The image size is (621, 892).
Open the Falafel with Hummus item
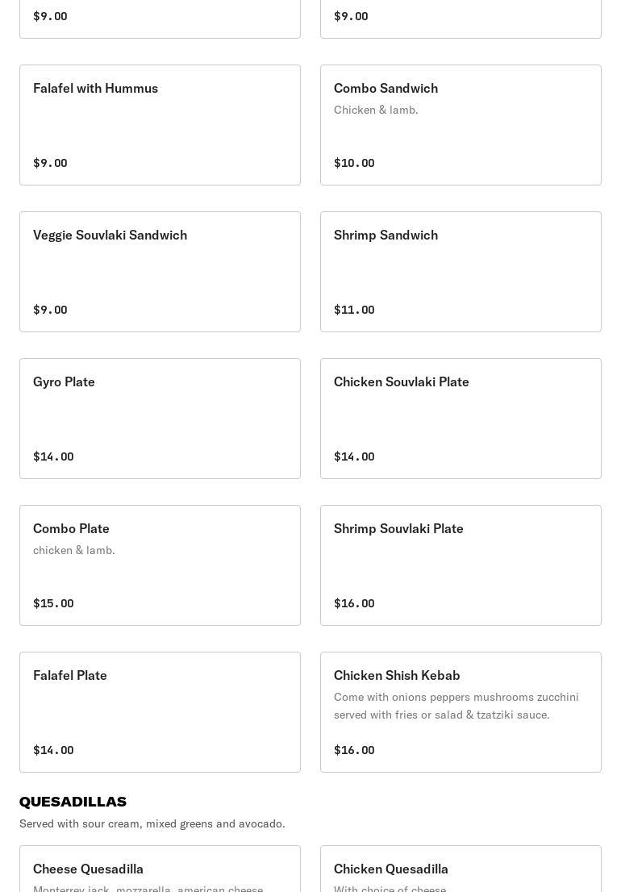(x=160, y=125)
